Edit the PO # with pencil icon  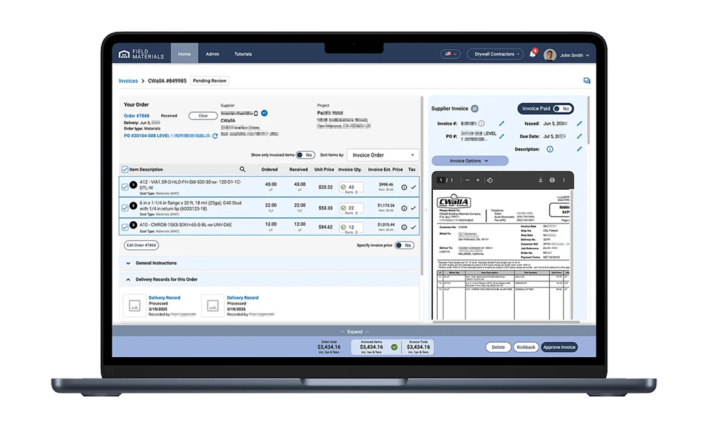pyautogui.click(x=502, y=136)
